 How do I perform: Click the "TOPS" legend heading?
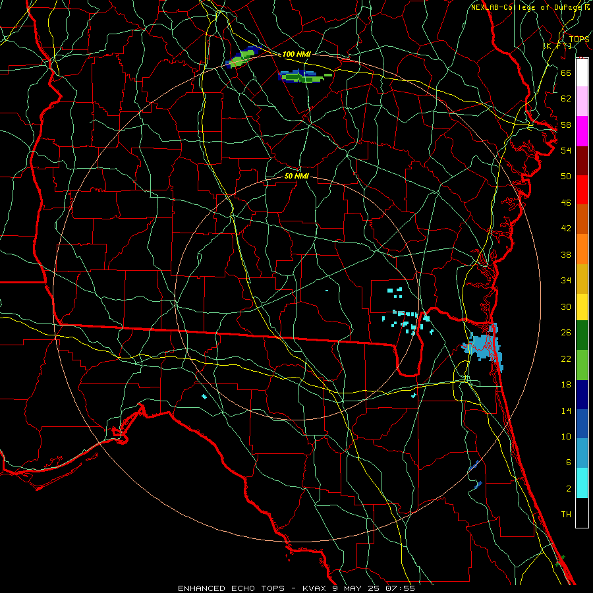pyautogui.click(x=579, y=40)
